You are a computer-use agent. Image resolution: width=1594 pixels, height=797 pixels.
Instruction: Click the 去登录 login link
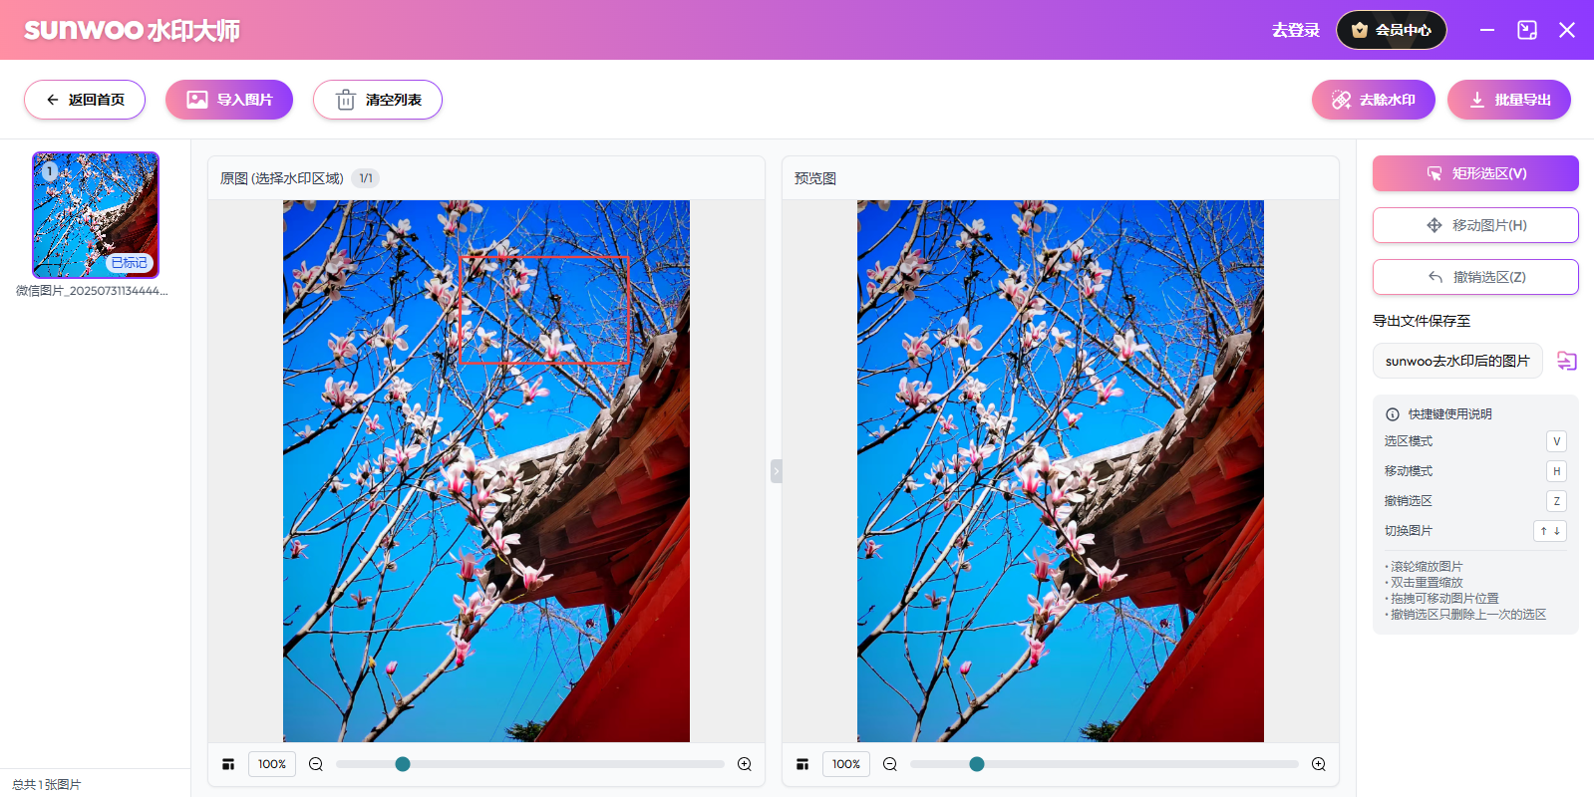[x=1295, y=30]
